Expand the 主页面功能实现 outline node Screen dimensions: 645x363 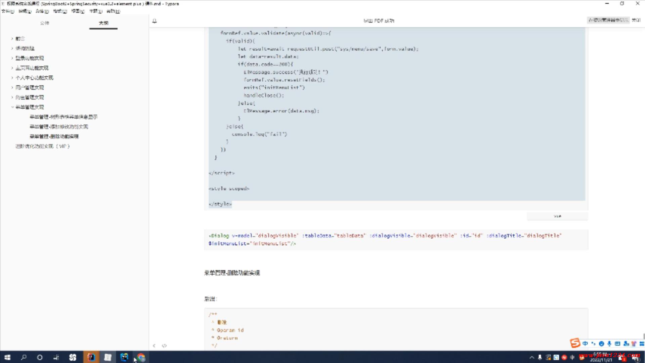pos(12,68)
